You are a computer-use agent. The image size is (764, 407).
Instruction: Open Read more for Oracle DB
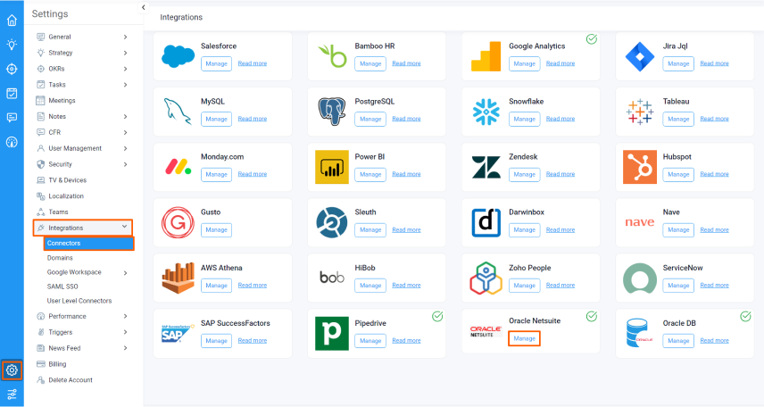tap(714, 341)
